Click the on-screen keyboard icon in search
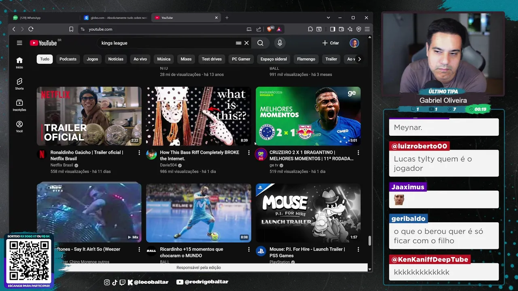Viewport: 518px width, 291px height. (x=239, y=43)
